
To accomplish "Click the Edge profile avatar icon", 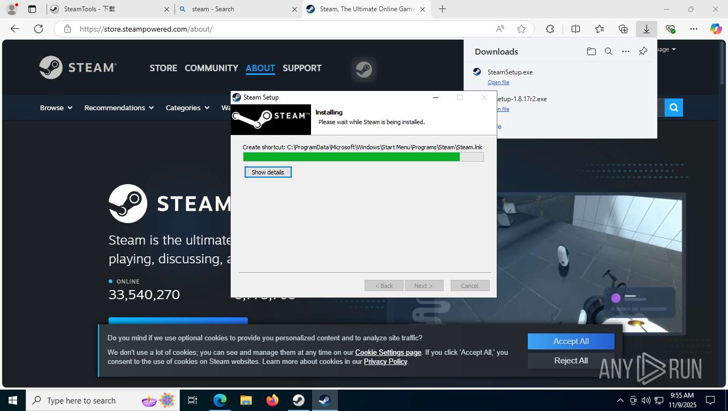I will pos(11,9).
